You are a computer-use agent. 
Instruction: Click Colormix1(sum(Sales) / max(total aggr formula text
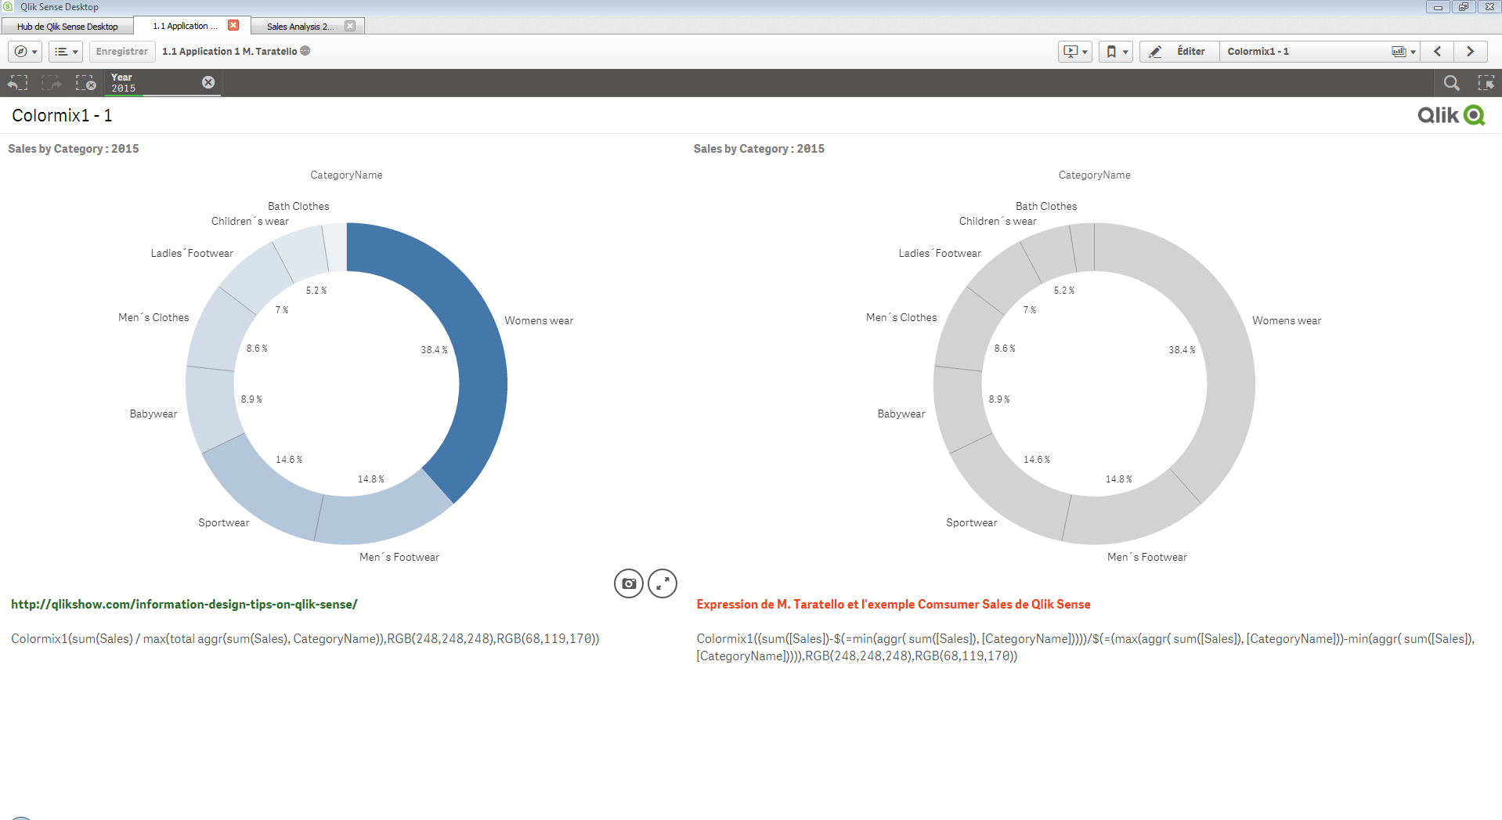click(305, 639)
